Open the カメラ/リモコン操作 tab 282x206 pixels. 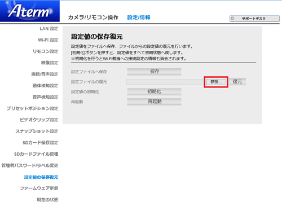tap(93, 17)
